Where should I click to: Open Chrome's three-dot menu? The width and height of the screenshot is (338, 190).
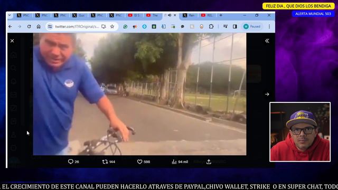click(x=269, y=26)
